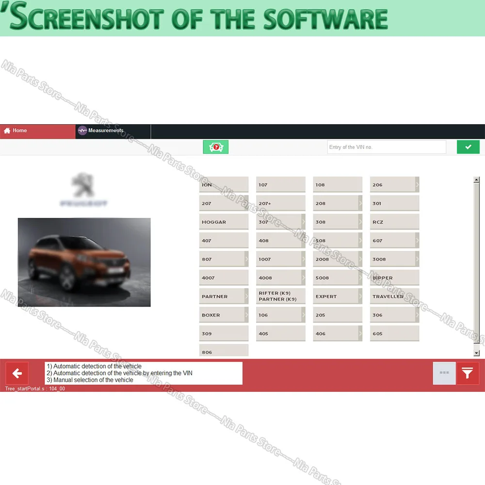
Task: Click text 'Manual selection of the vehicle'
Action: tap(93, 380)
